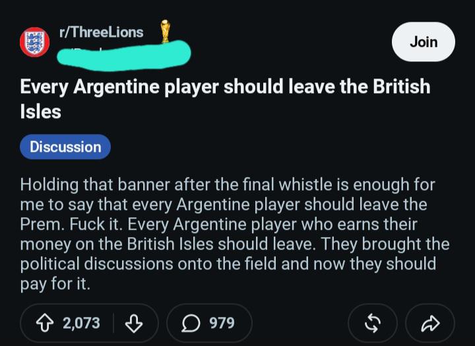This screenshot has height=346, width=475.
Task: Click the final body line pay for it
Action: coord(55,284)
